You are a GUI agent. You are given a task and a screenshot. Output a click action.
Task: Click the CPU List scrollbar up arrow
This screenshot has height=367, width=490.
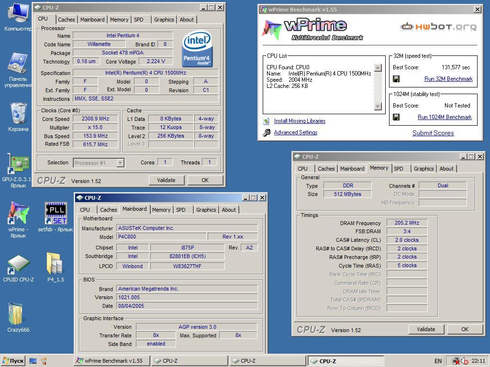point(378,68)
